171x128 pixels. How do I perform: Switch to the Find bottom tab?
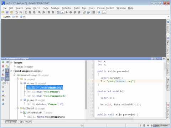coord(11,122)
